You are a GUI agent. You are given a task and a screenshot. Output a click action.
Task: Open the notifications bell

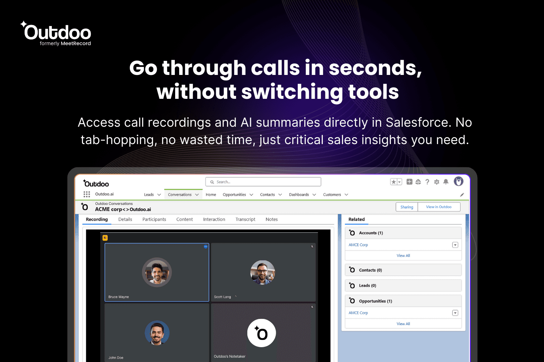[x=446, y=182]
